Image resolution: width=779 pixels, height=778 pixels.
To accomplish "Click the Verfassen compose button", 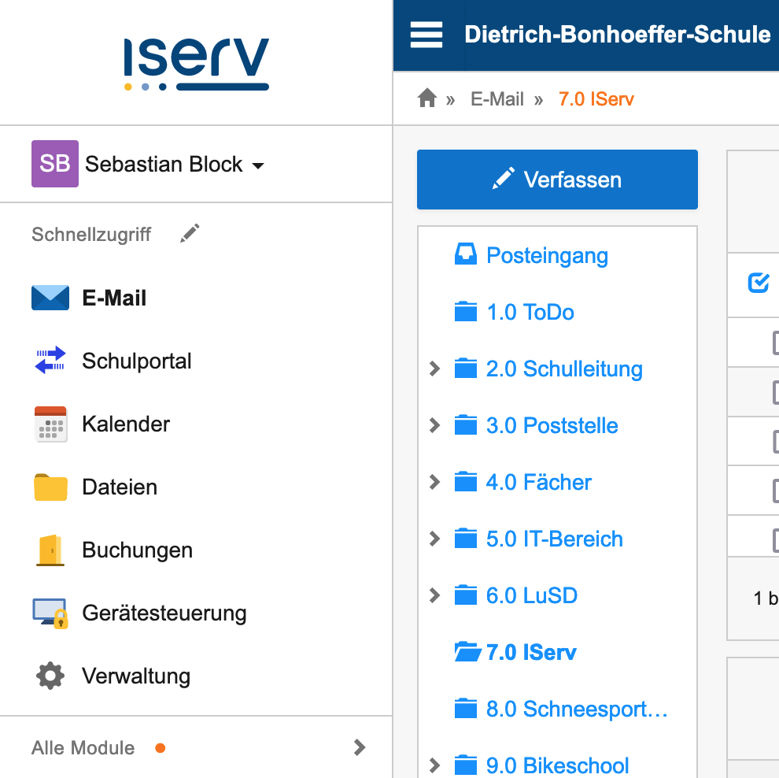I will [x=557, y=180].
